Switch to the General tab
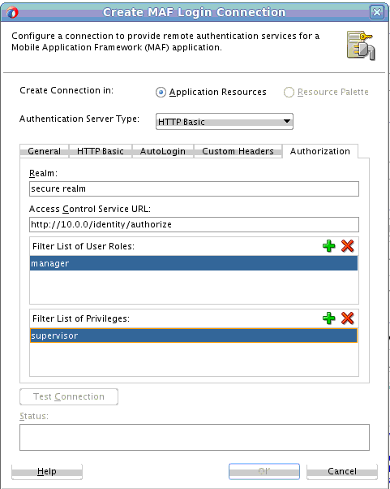The image size is (390, 489). (x=45, y=151)
